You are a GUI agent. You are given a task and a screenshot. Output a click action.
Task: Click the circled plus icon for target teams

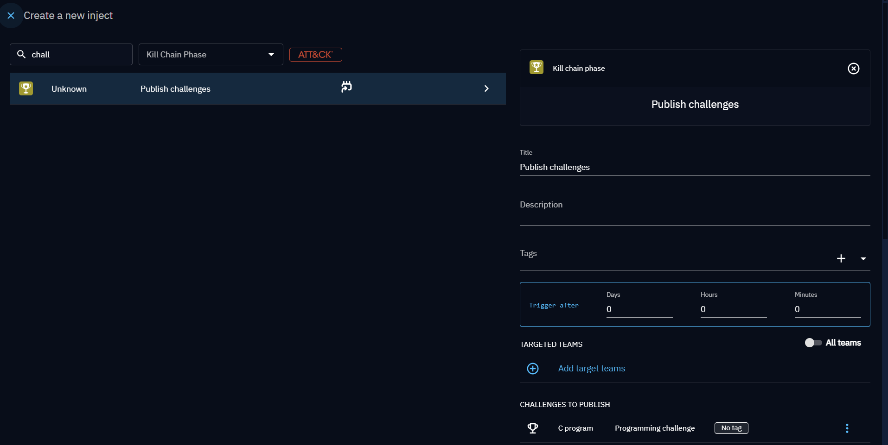pos(533,369)
